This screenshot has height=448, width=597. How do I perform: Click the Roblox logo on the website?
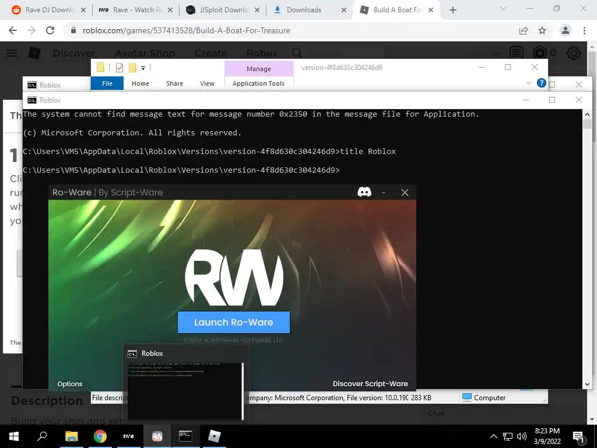click(34, 53)
